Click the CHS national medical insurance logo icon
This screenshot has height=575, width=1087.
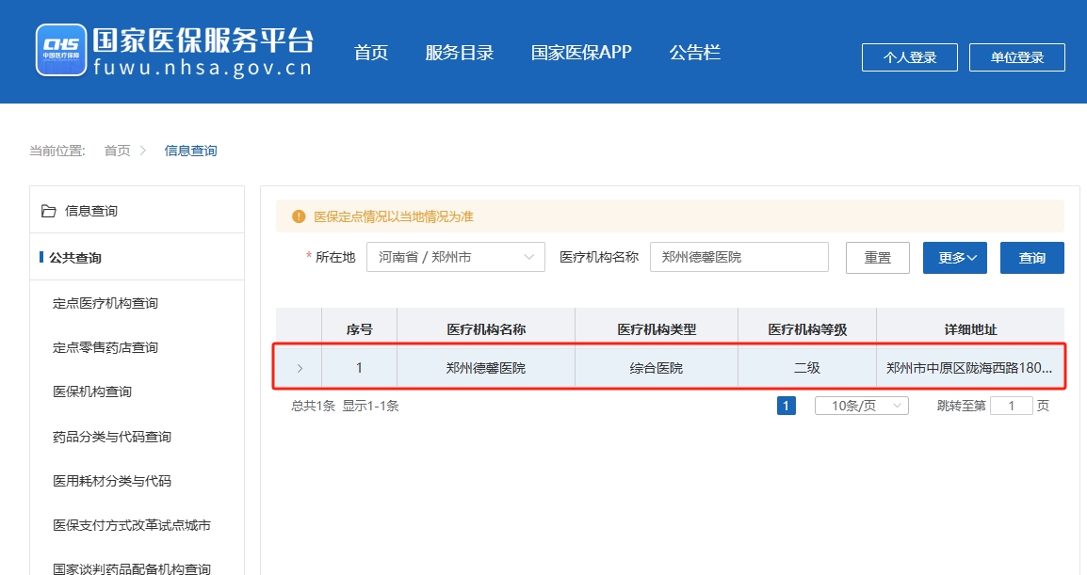coord(60,49)
